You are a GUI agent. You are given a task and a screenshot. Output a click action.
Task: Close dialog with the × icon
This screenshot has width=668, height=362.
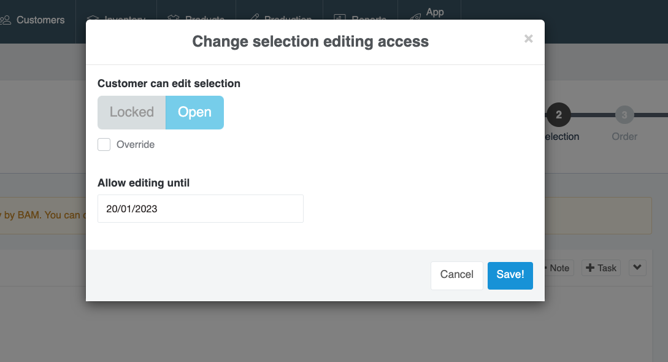[x=528, y=39]
